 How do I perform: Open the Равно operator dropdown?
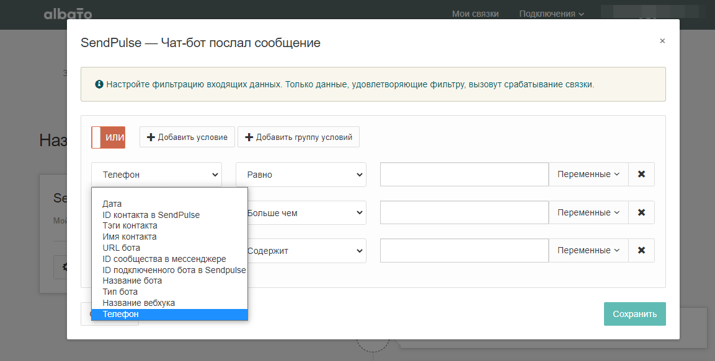pyautogui.click(x=301, y=175)
